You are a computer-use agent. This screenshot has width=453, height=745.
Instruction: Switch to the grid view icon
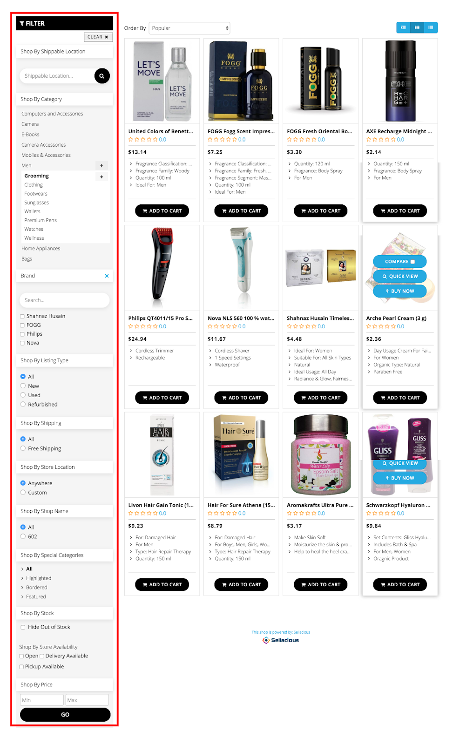tap(417, 28)
